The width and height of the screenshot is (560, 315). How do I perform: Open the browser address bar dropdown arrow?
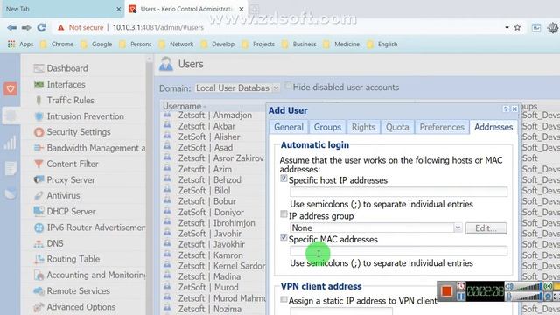click(x=507, y=27)
